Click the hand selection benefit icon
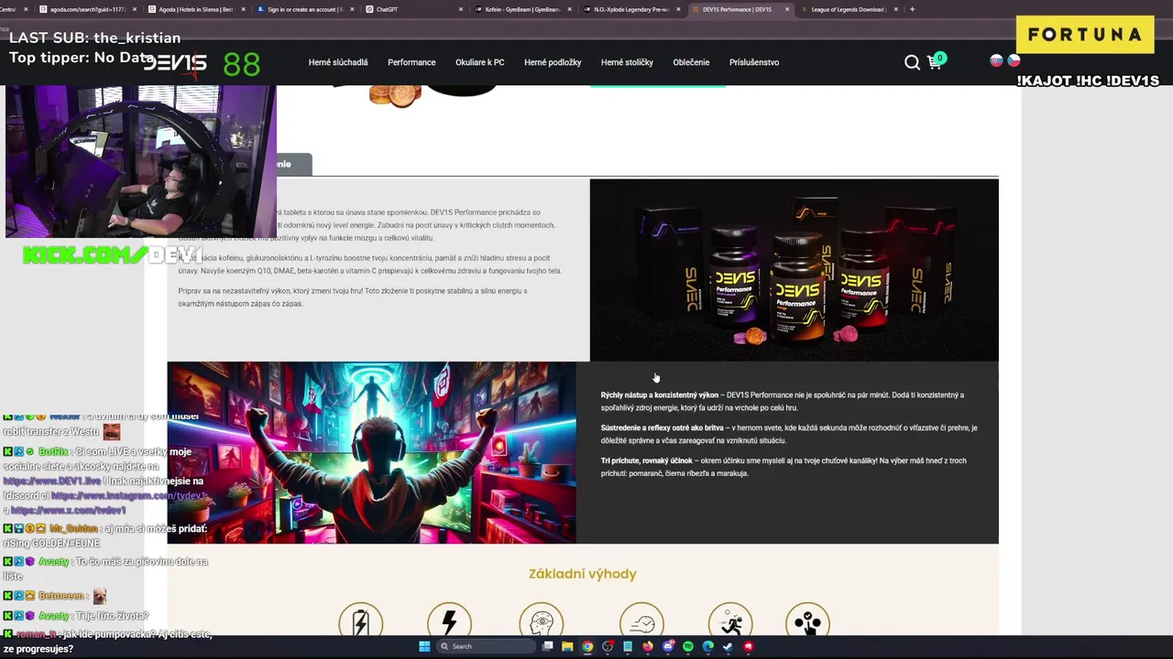Image resolution: width=1173 pixels, height=659 pixels. pos(807,622)
